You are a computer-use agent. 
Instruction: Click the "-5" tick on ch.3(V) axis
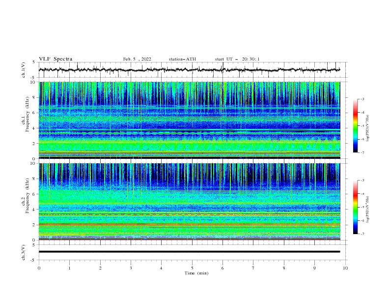tap(33, 260)
